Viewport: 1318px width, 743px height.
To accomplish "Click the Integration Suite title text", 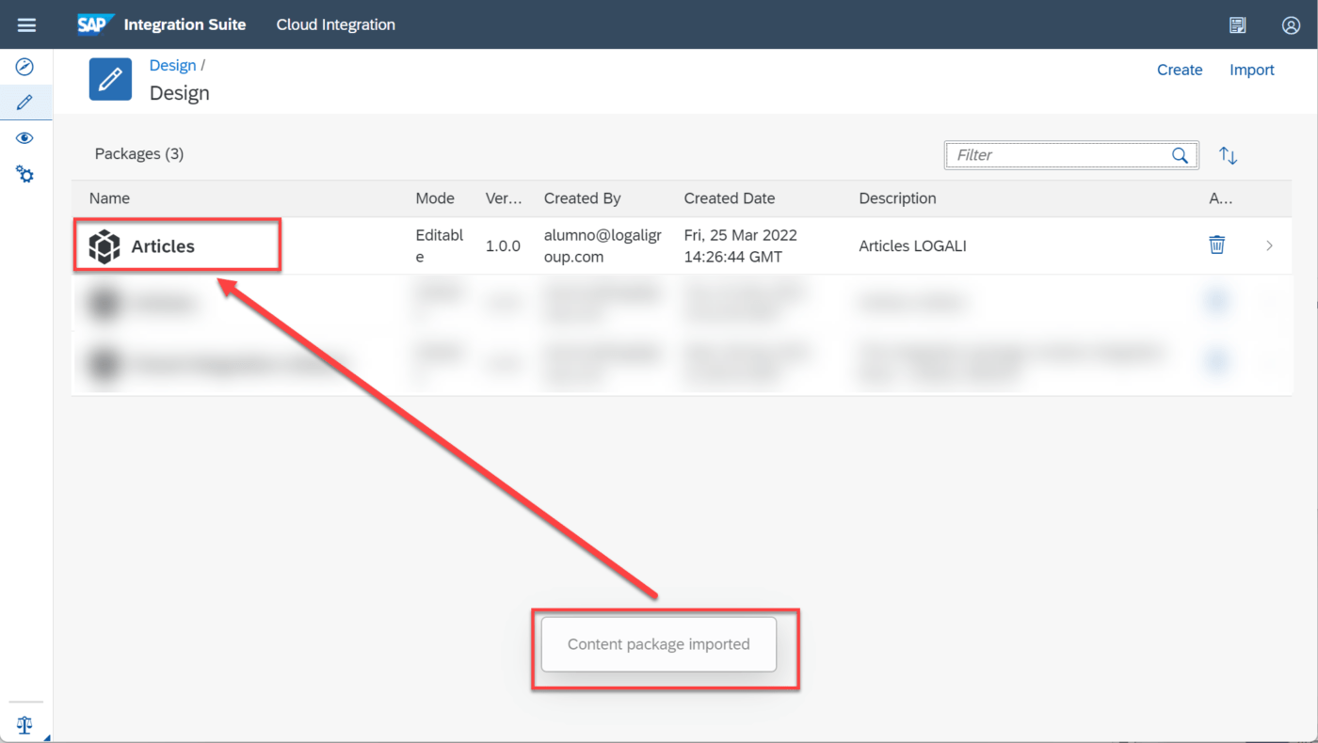I will point(185,24).
